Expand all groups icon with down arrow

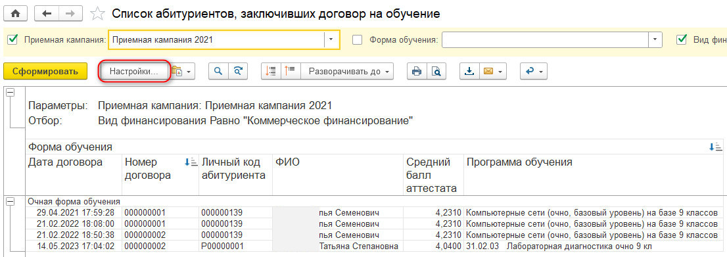click(271, 72)
